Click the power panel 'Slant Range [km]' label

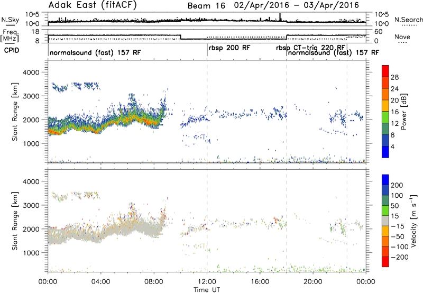15,112
